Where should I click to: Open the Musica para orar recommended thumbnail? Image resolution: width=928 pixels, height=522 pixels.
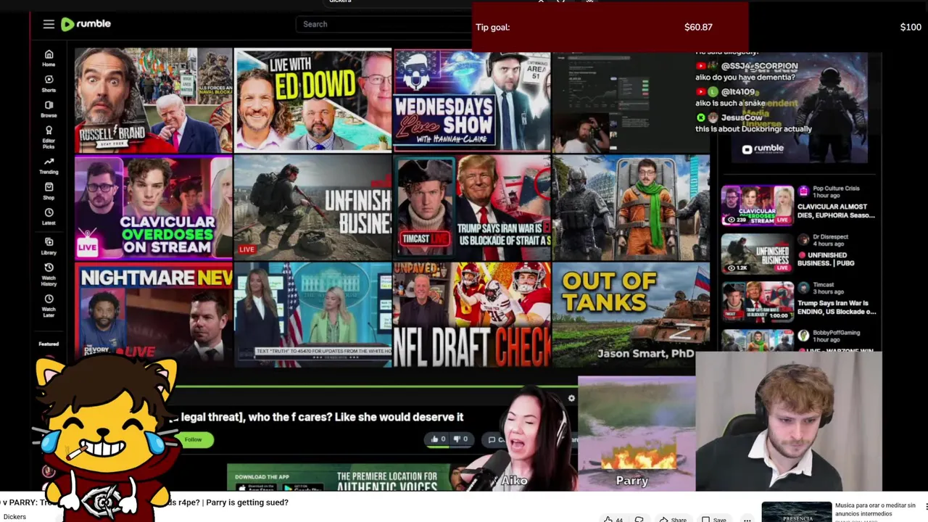(x=796, y=512)
